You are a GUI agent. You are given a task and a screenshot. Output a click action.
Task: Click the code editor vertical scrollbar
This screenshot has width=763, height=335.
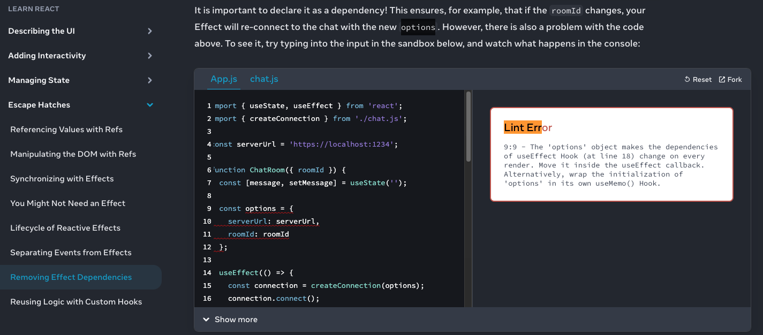point(469,126)
